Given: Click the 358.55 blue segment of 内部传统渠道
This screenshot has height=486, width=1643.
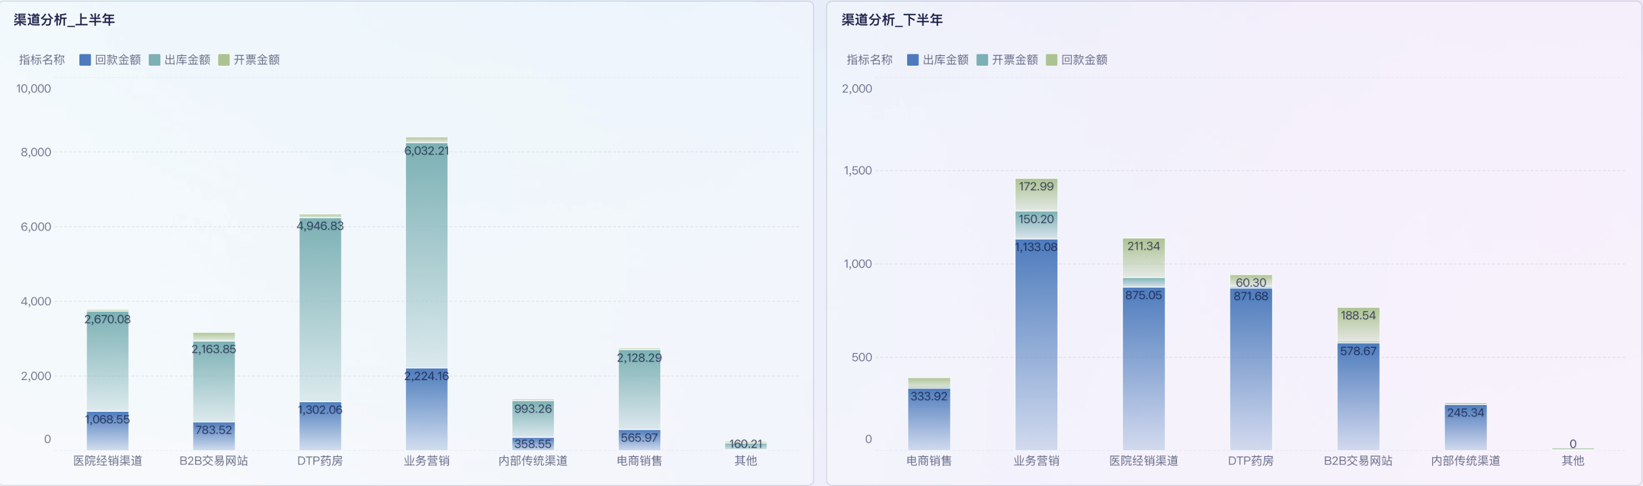Looking at the screenshot, I should click(x=532, y=444).
